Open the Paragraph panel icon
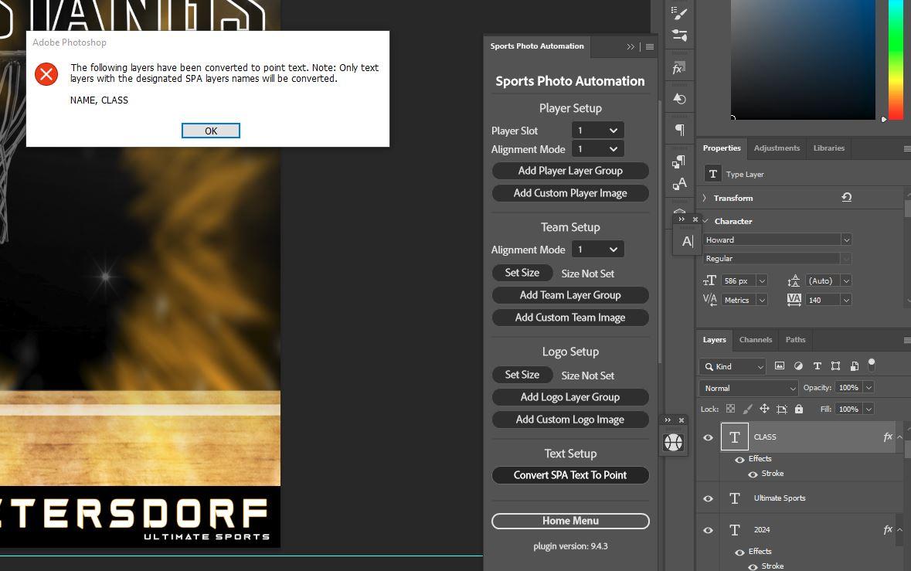Screen dimensions: 911x571 [678, 130]
